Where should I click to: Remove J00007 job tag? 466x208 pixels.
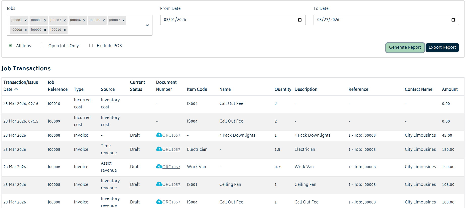pos(123,20)
